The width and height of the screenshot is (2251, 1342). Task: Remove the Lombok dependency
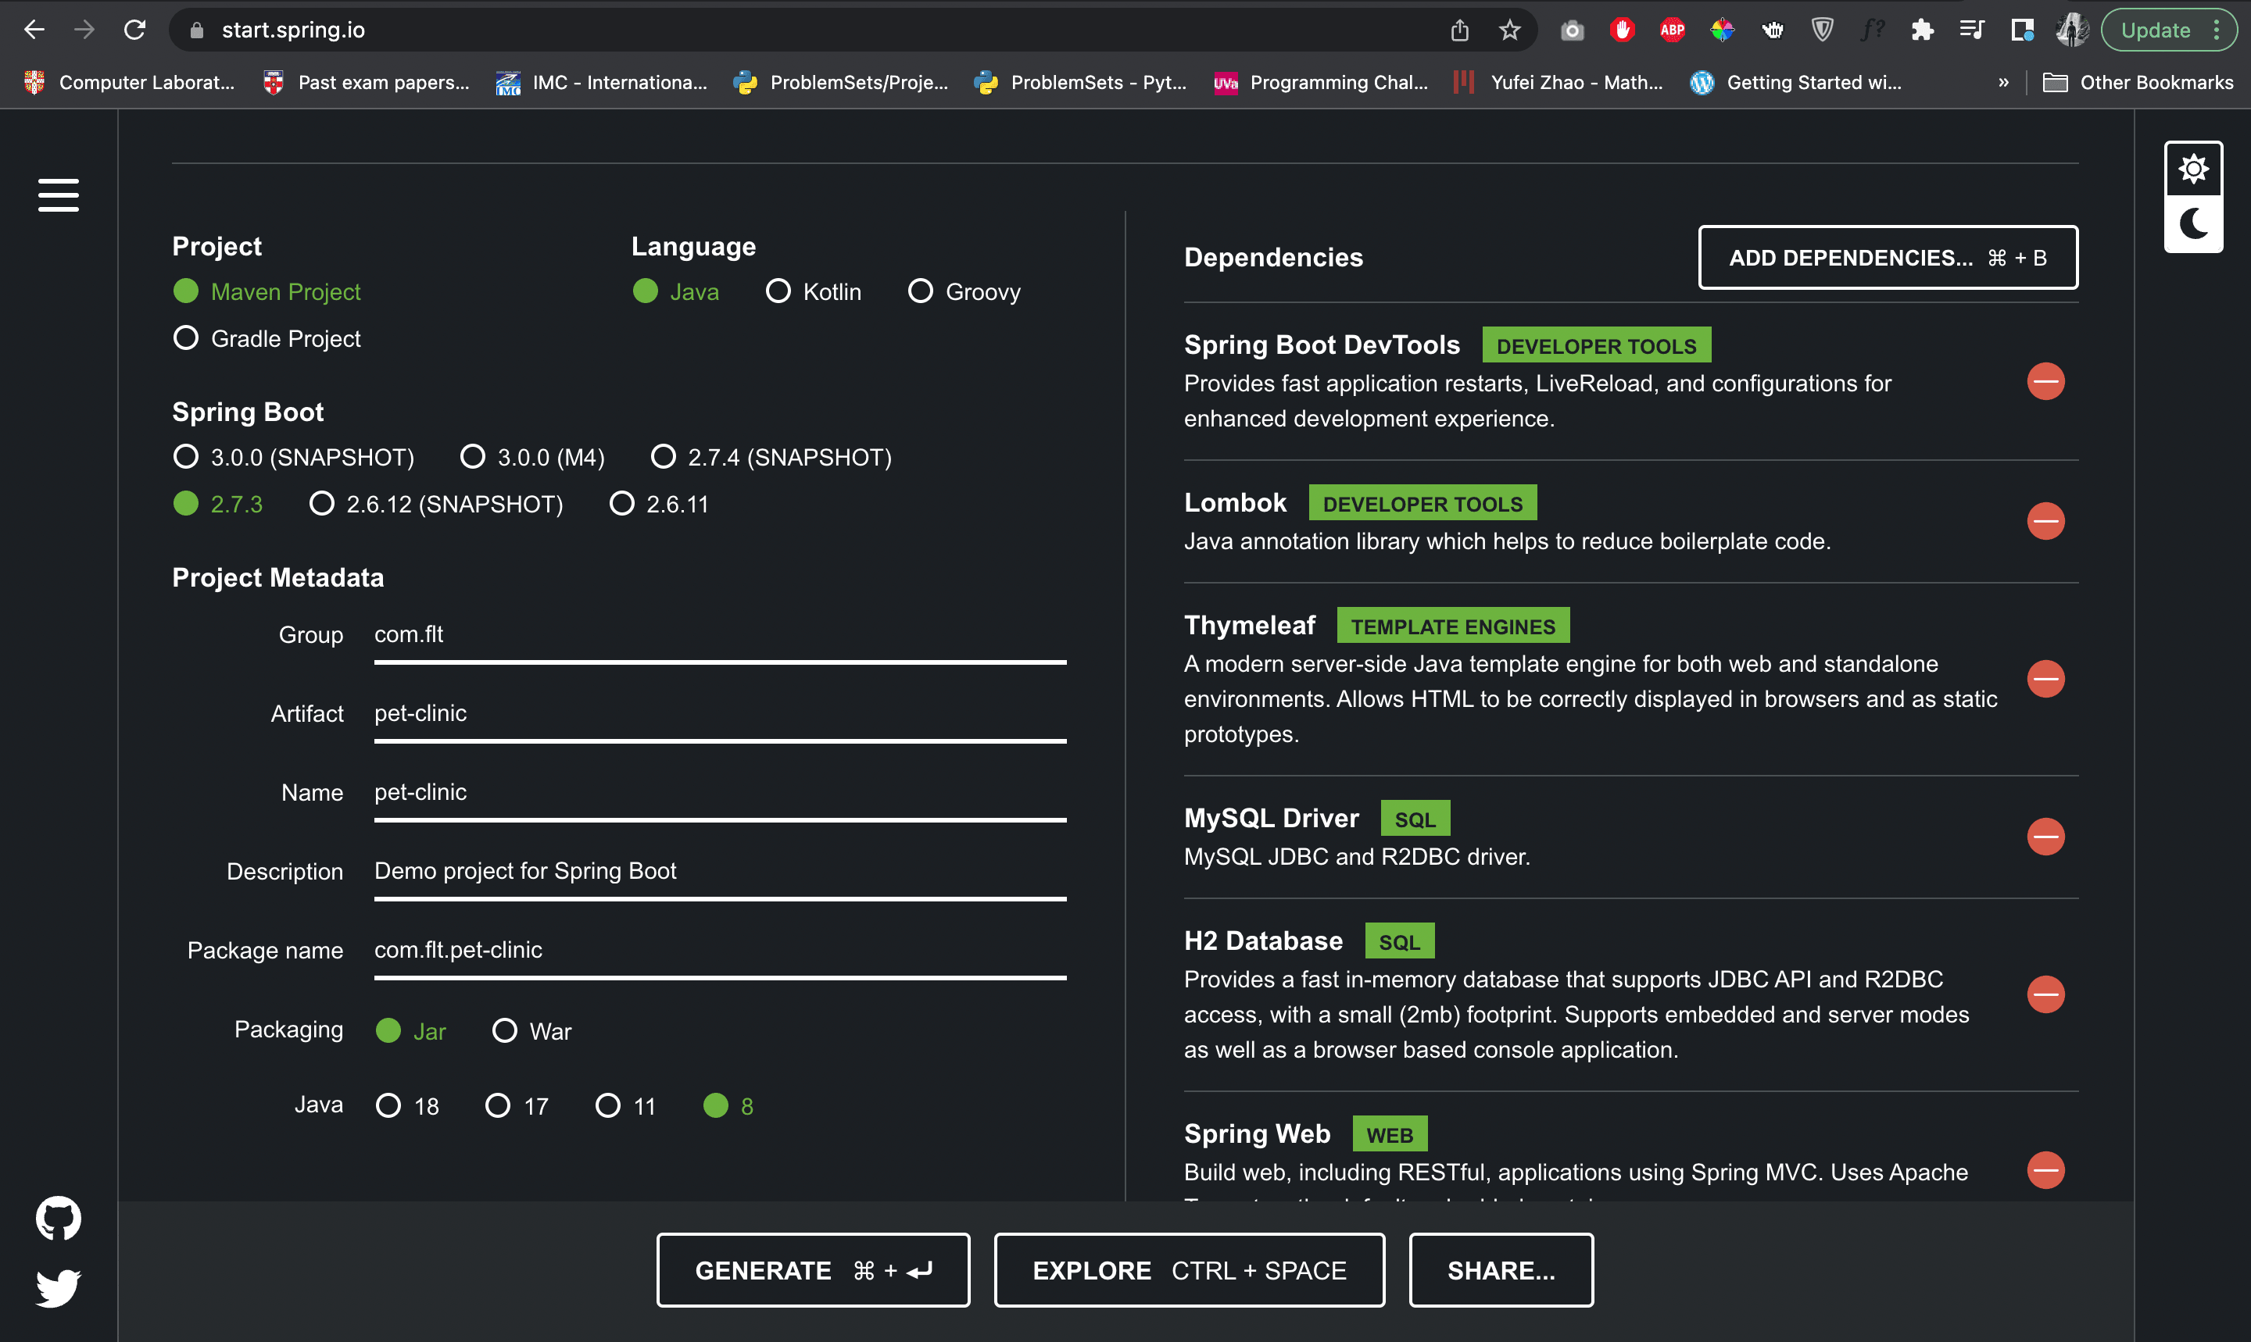pos(2045,521)
